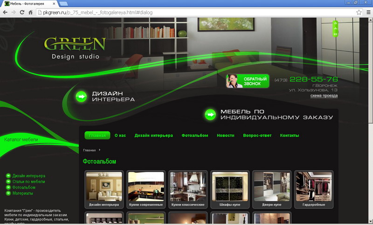Select the Главная navigation item
The width and height of the screenshot is (373, 225).
point(97,136)
